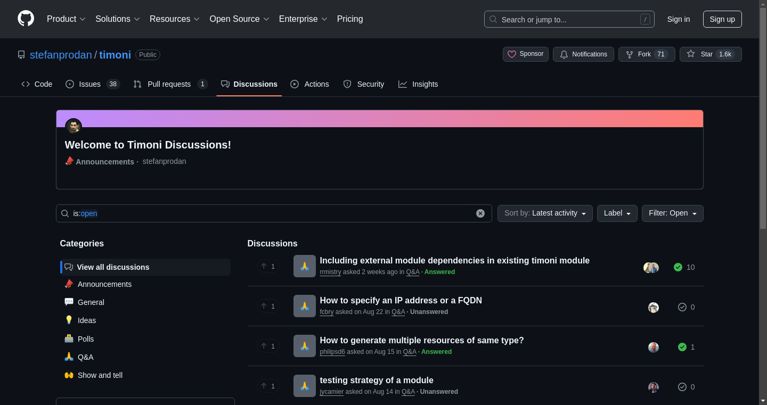Select View all discussions category
The image size is (767, 405).
[x=145, y=267]
